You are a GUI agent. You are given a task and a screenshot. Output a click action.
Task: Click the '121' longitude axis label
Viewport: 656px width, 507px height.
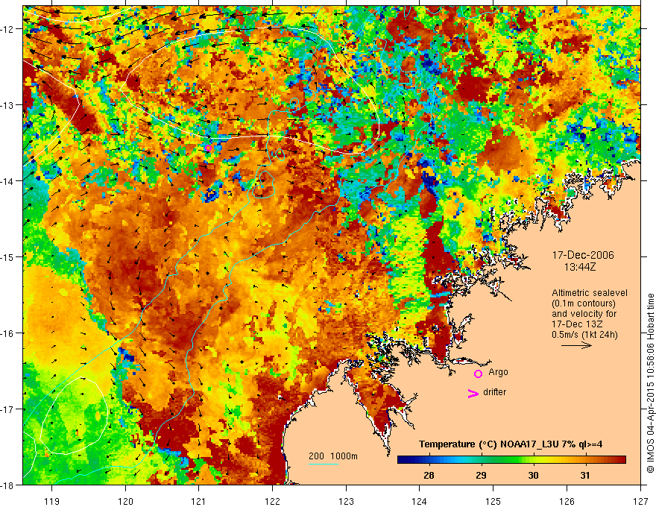click(199, 501)
